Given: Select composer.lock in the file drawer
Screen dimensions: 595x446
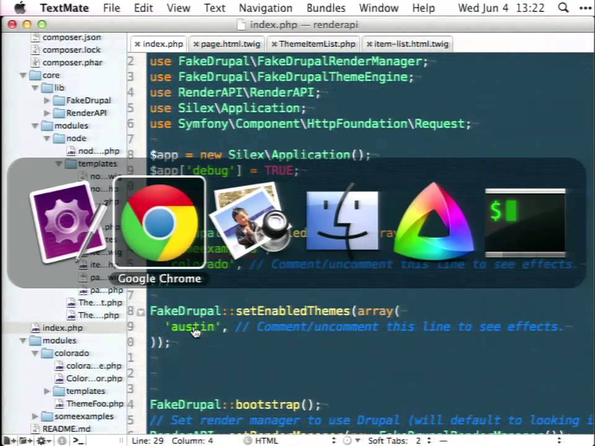Looking at the screenshot, I should [x=71, y=50].
